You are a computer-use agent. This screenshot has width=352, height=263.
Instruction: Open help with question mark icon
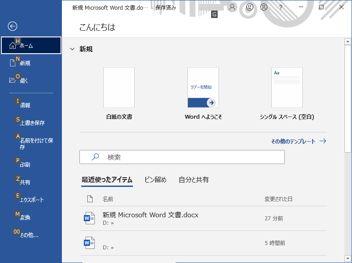coord(280,7)
